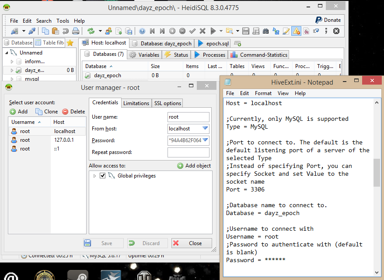Click the Find text binoculars icon
Image resolution: width=384 pixels, height=280 pixels.
point(266,31)
